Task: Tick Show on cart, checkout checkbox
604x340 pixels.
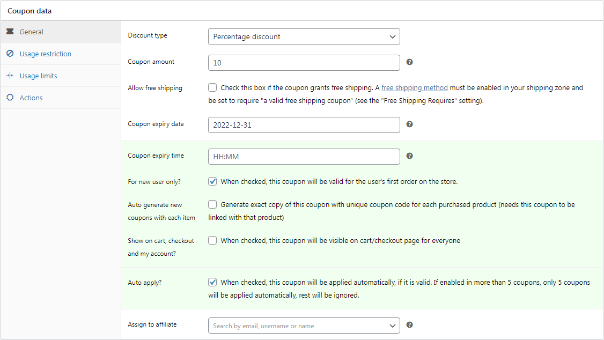Action: [x=212, y=240]
